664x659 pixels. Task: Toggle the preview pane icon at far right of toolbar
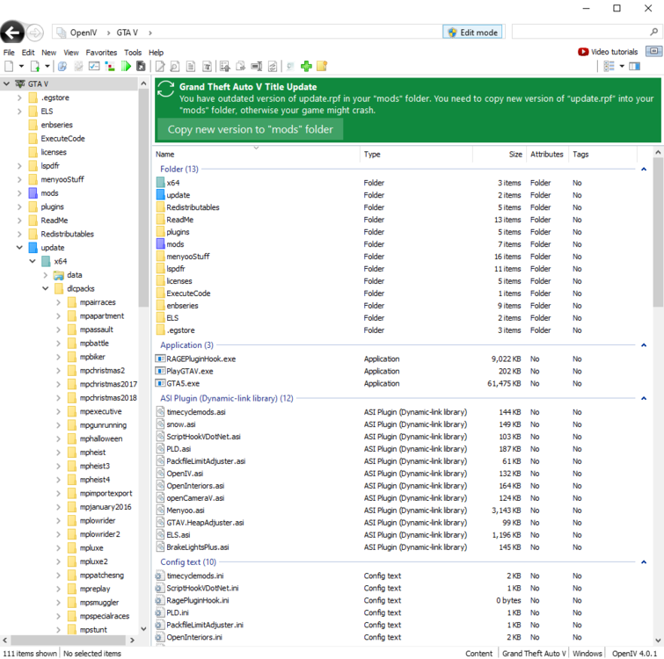click(635, 66)
